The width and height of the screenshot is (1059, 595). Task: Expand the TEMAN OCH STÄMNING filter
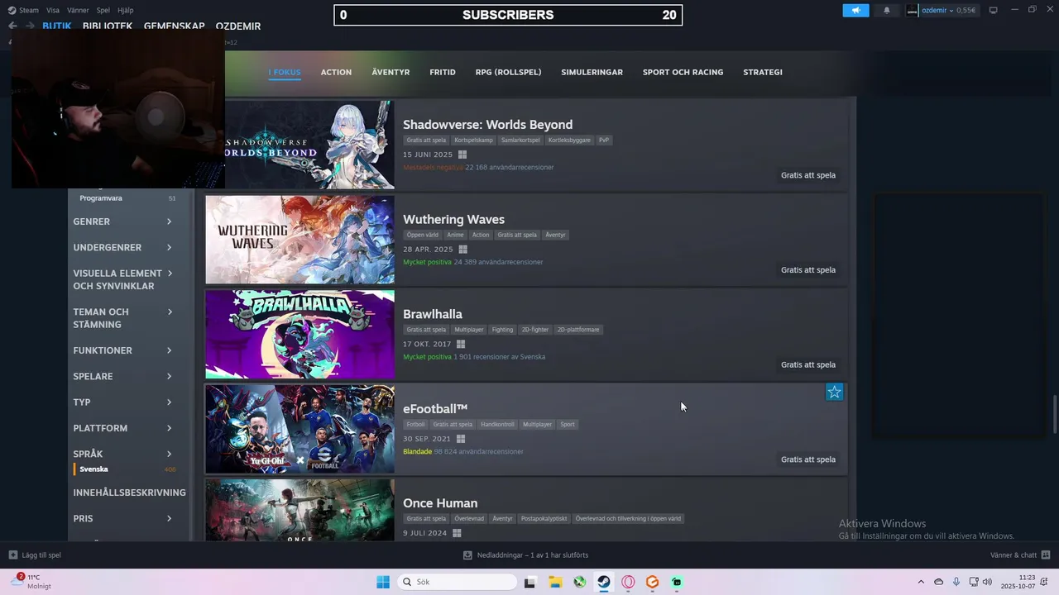(123, 318)
